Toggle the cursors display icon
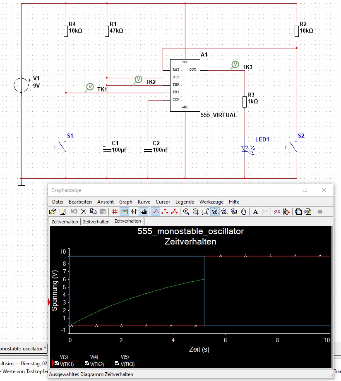The height and width of the screenshot is (381, 341). click(133, 212)
